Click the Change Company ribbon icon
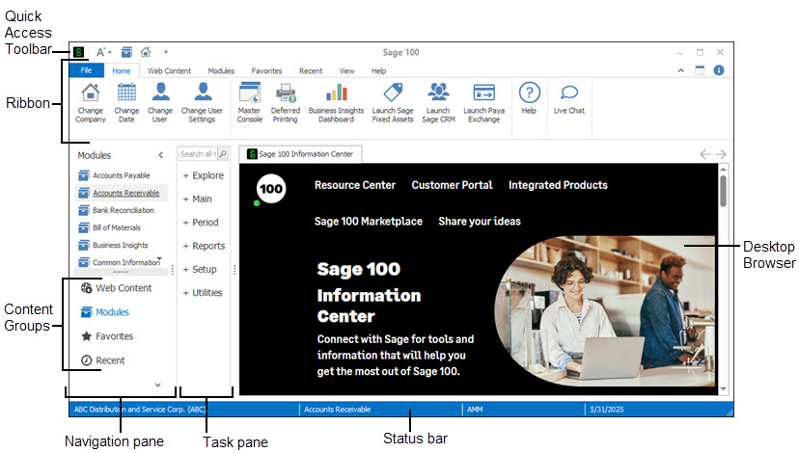The width and height of the screenshot is (799, 453). point(90,93)
